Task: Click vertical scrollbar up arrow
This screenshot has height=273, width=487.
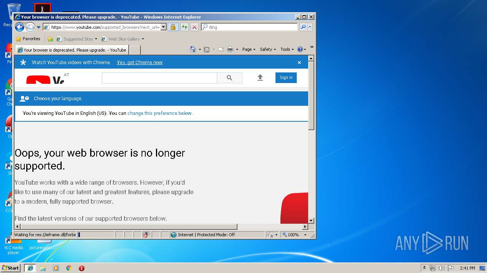Action: point(311,58)
